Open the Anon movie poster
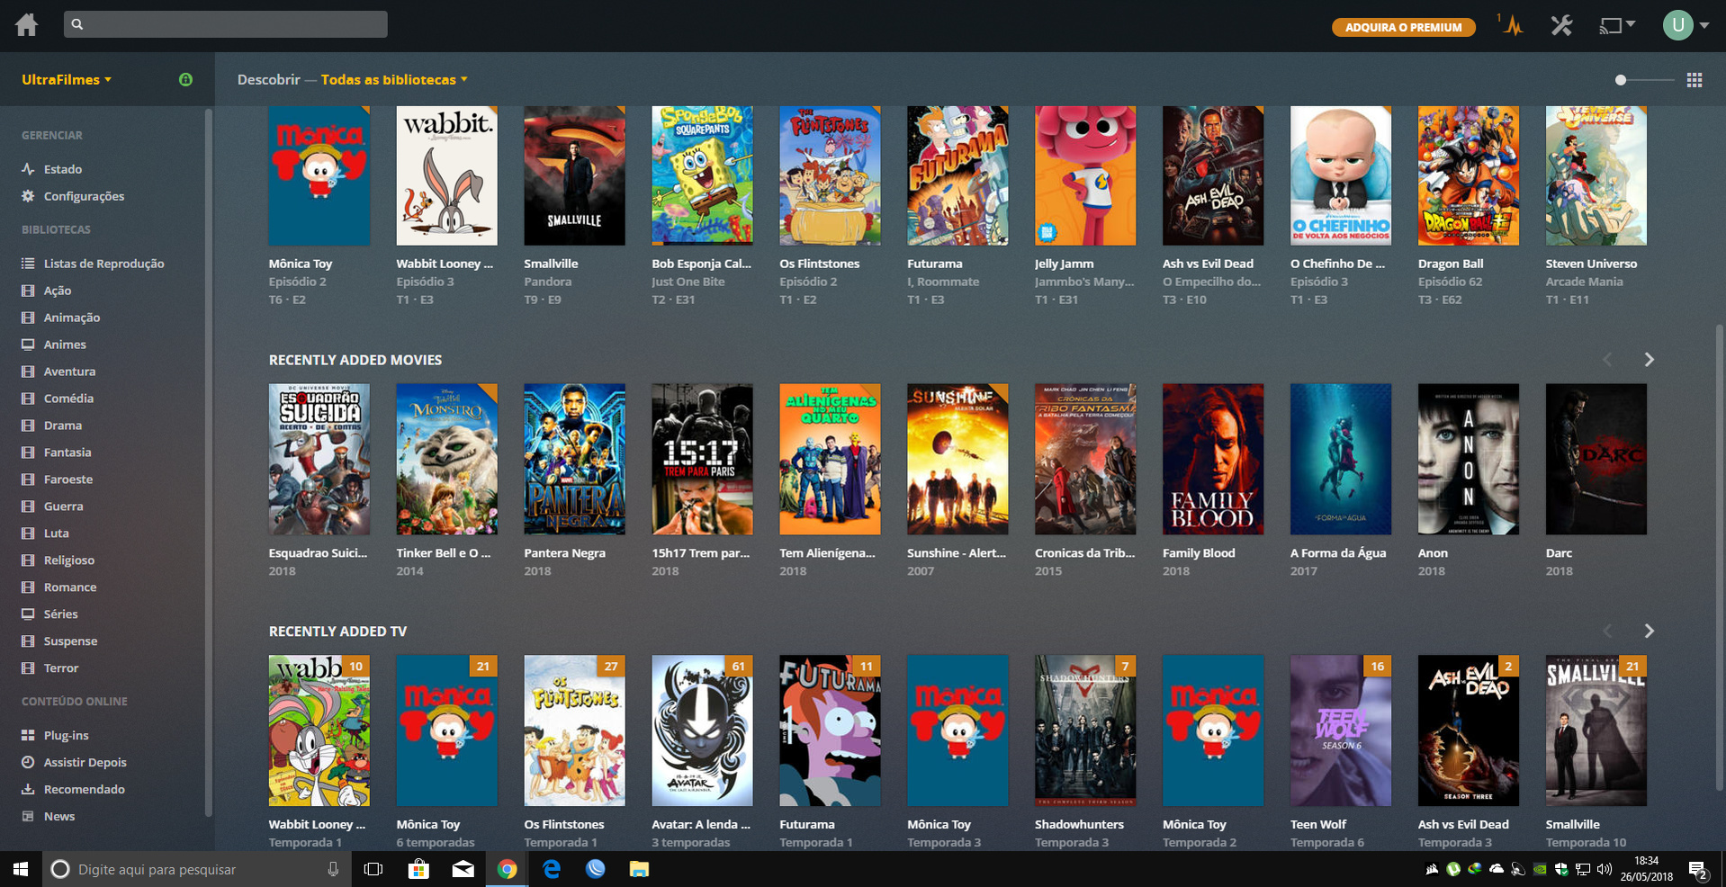Image resolution: width=1726 pixels, height=887 pixels. (1469, 460)
